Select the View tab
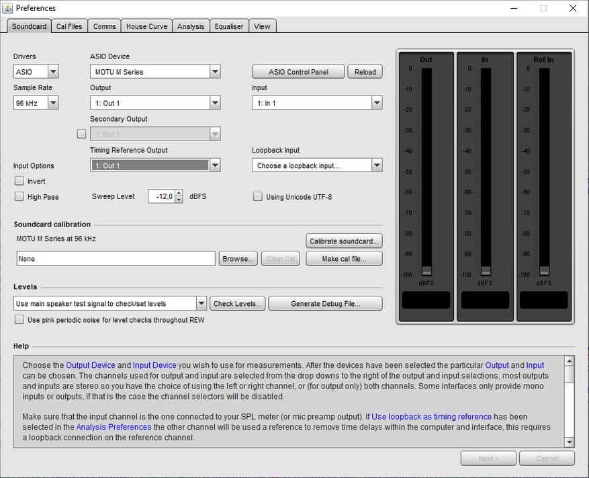Image resolution: width=589 pixels, height=478 pixels. point(262,26)
